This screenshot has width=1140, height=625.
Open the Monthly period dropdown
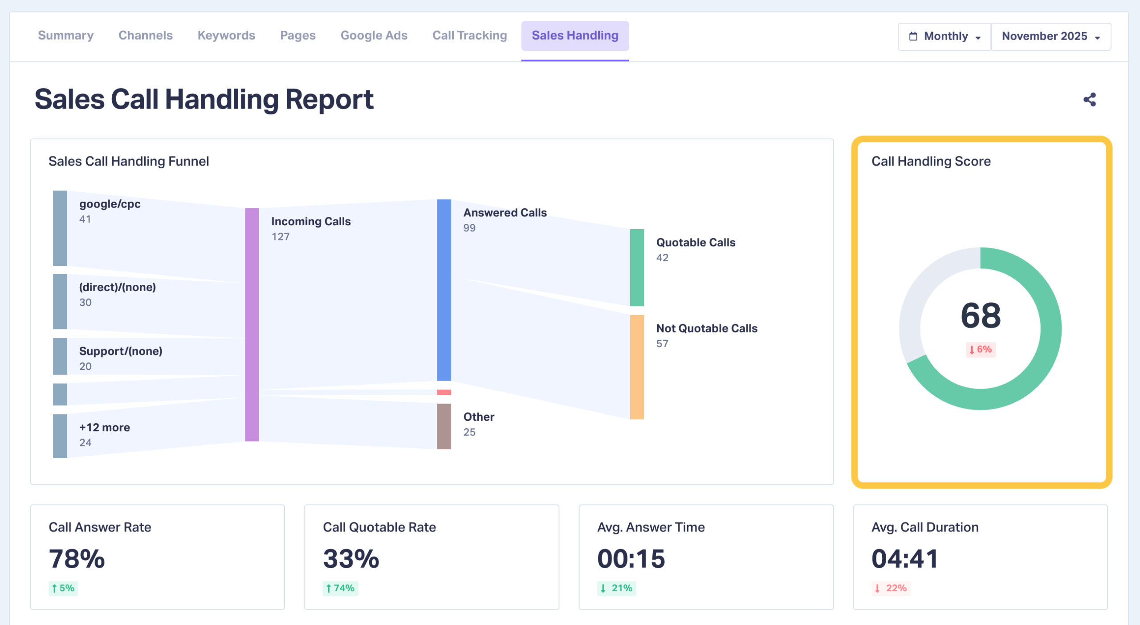click(945, 37)
